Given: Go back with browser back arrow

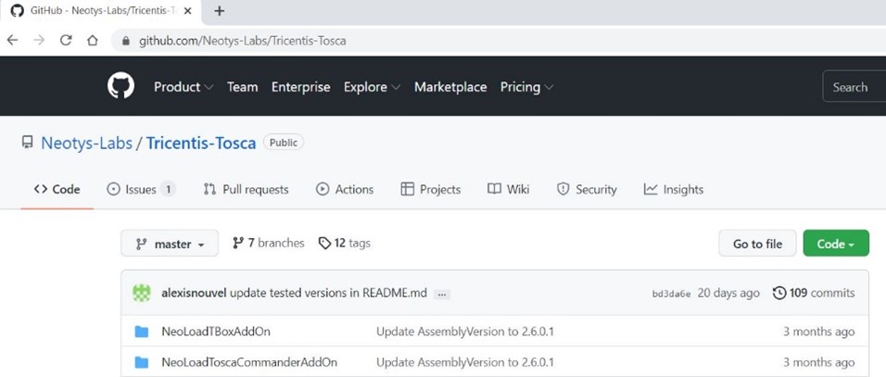Looking at the screenshot, I should pos(12,41).
